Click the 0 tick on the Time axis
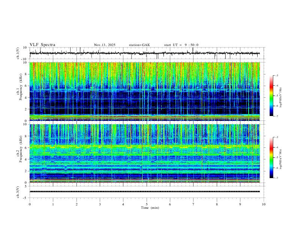The width and height of the screenshot is (297, 229). point(30,204)
